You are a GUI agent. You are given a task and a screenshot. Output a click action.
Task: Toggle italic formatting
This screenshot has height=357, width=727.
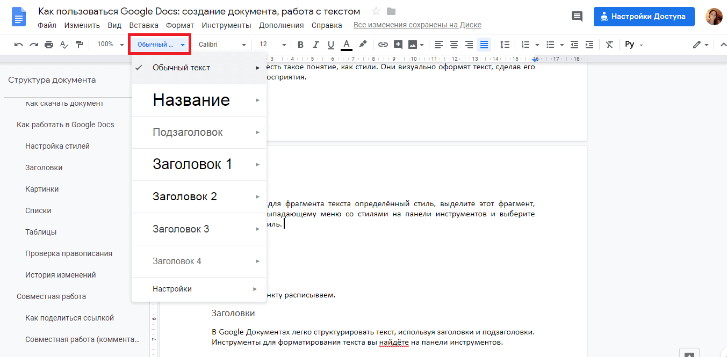click(315, 45)
